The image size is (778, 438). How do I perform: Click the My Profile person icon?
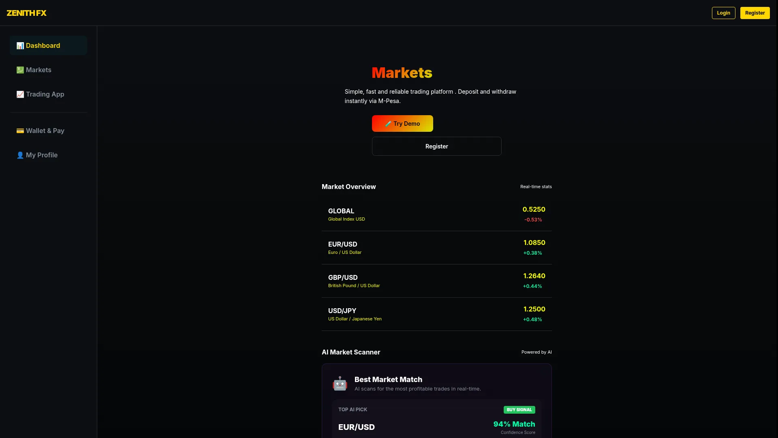coord(20,155)
